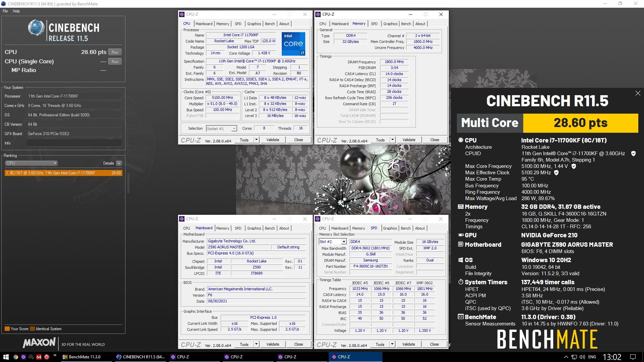
Task: Click the Memory module icon in BenchMate panel
Action: pos(461,207)
